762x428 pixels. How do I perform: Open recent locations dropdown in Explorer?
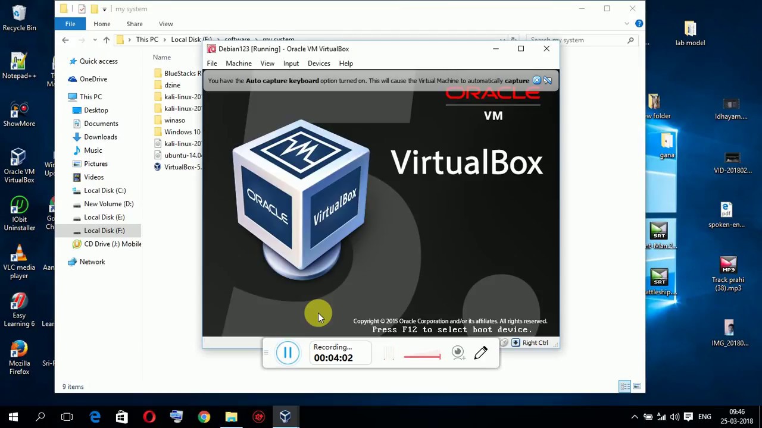point(95,40)
